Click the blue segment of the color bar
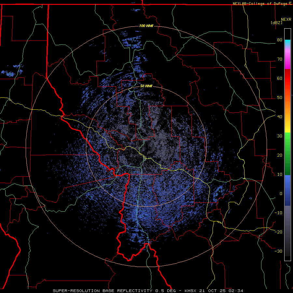The width and height of the screenshot is (293, 293). click(287, 190)
